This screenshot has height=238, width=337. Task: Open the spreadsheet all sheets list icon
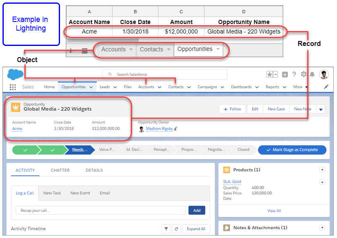pyautogui.click(x=85, y=51)
